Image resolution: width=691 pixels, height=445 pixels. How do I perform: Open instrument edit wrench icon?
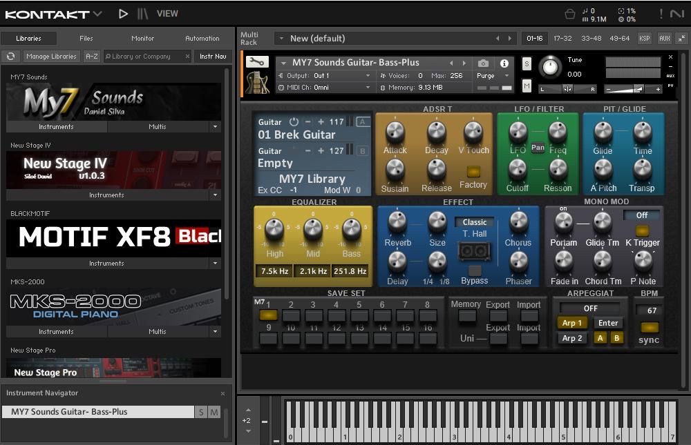pos(257,61)
